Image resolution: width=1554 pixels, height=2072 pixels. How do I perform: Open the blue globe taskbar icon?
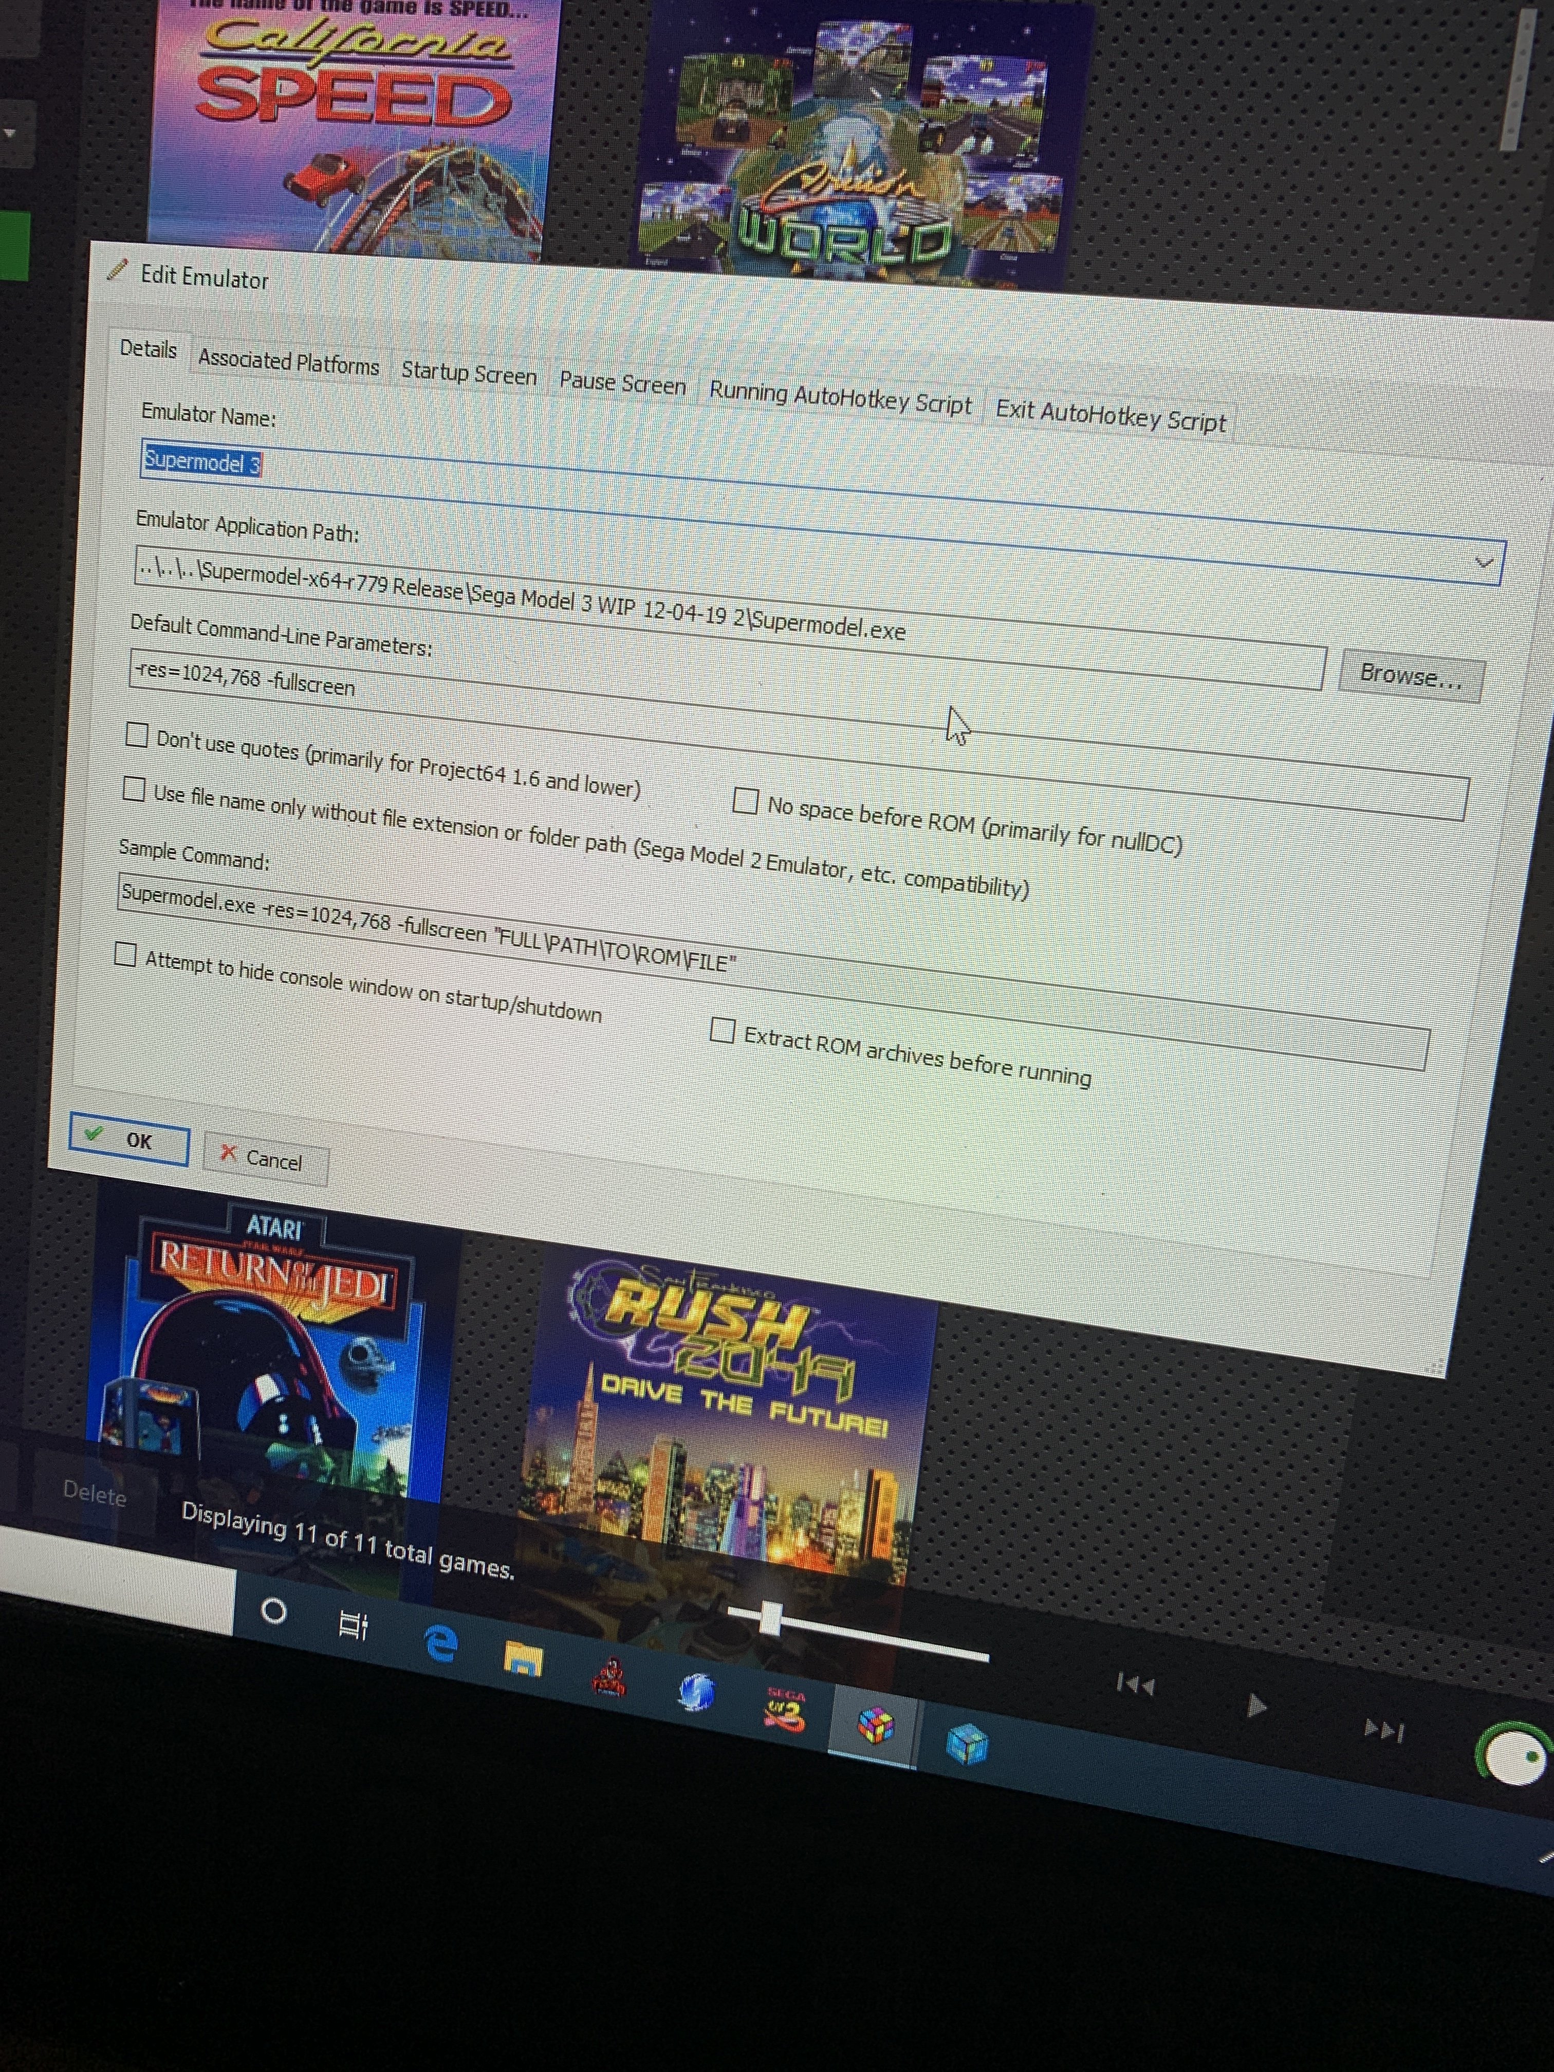pos(696,1693)
